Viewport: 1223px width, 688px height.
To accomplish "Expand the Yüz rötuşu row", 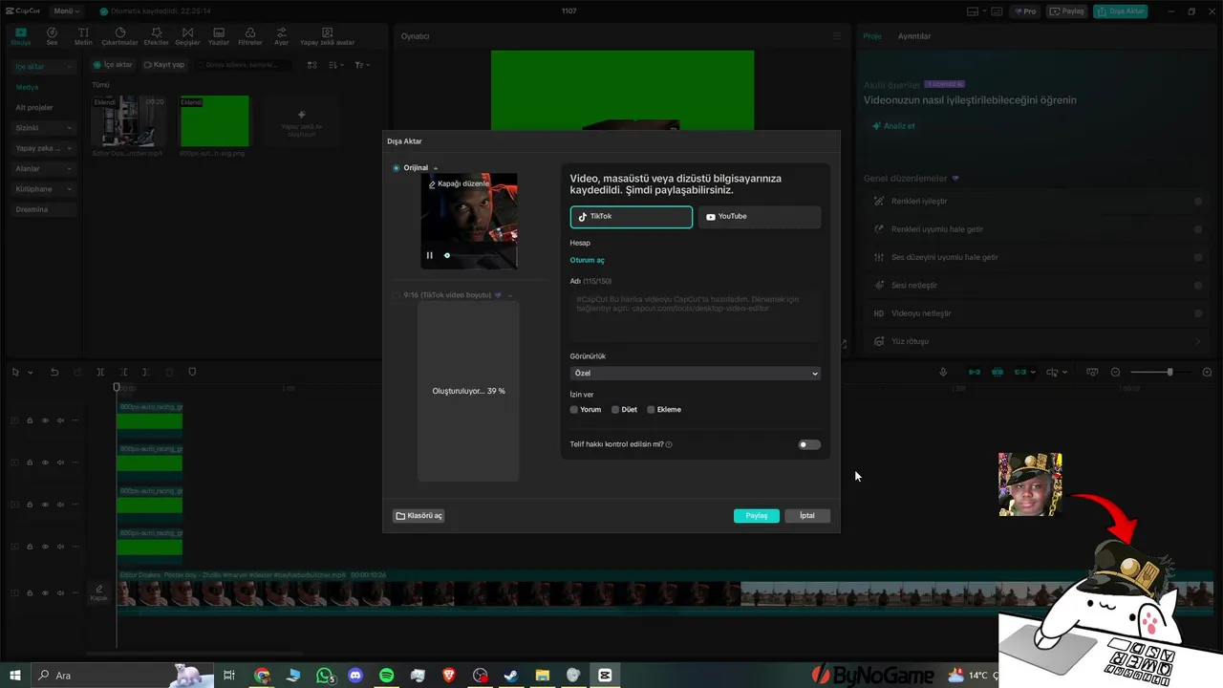I will pyautogui.click(x=1037, y=341).
